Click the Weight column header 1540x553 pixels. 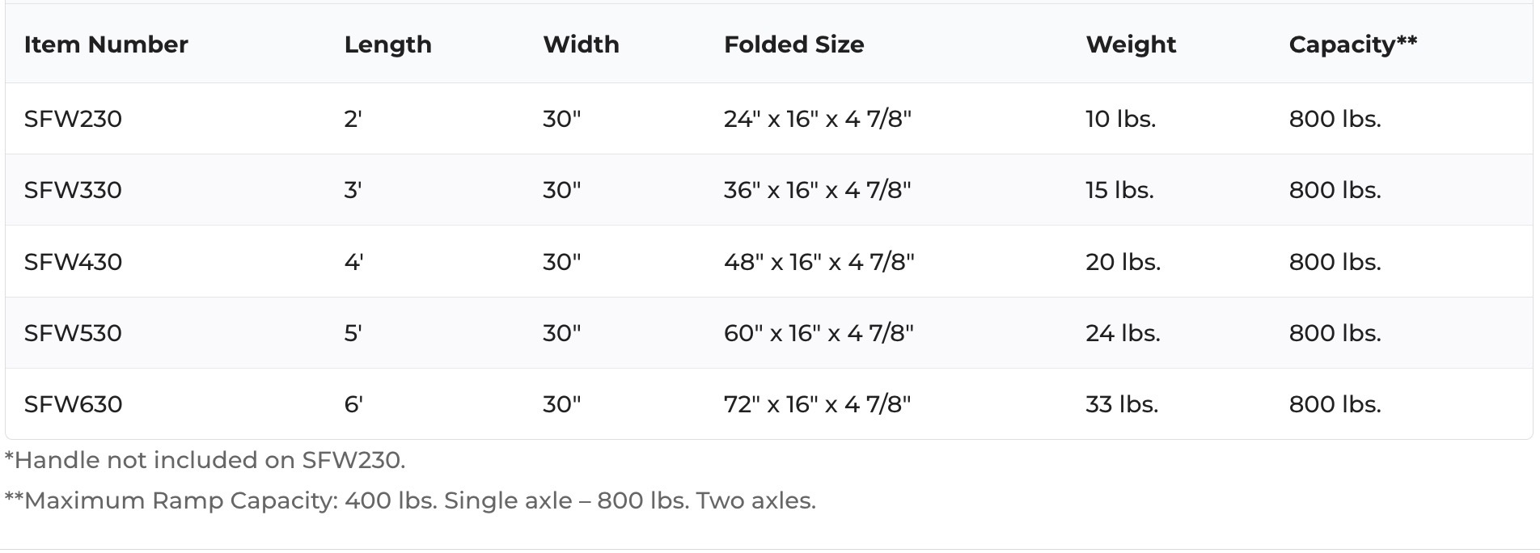tap(1131, 44)
